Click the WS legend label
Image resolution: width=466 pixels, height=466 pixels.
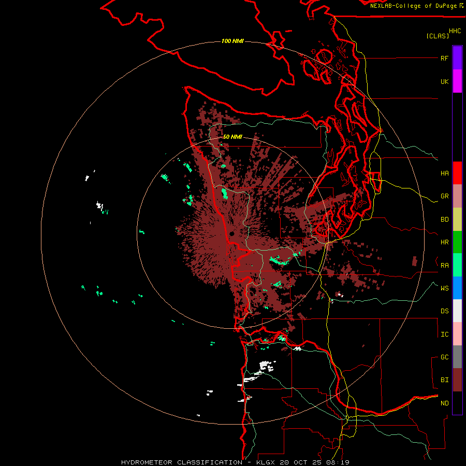coord(445,288)
